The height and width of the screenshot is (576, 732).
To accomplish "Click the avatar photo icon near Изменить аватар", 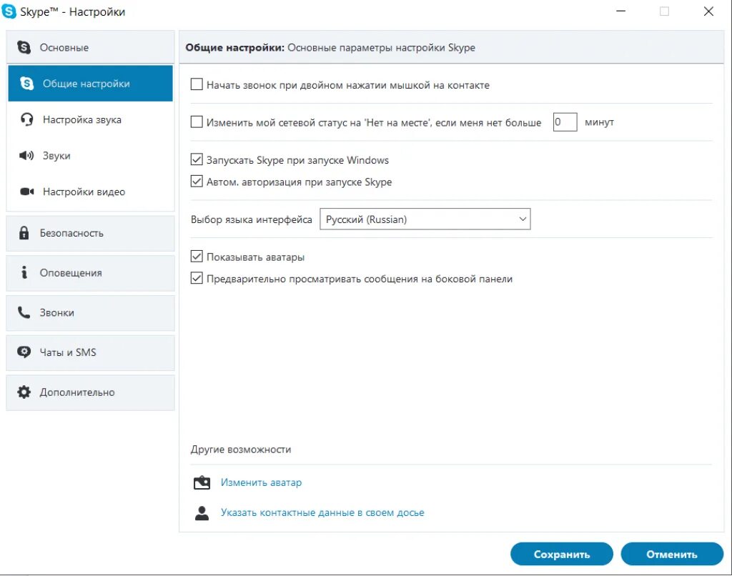I will point(202,483).
